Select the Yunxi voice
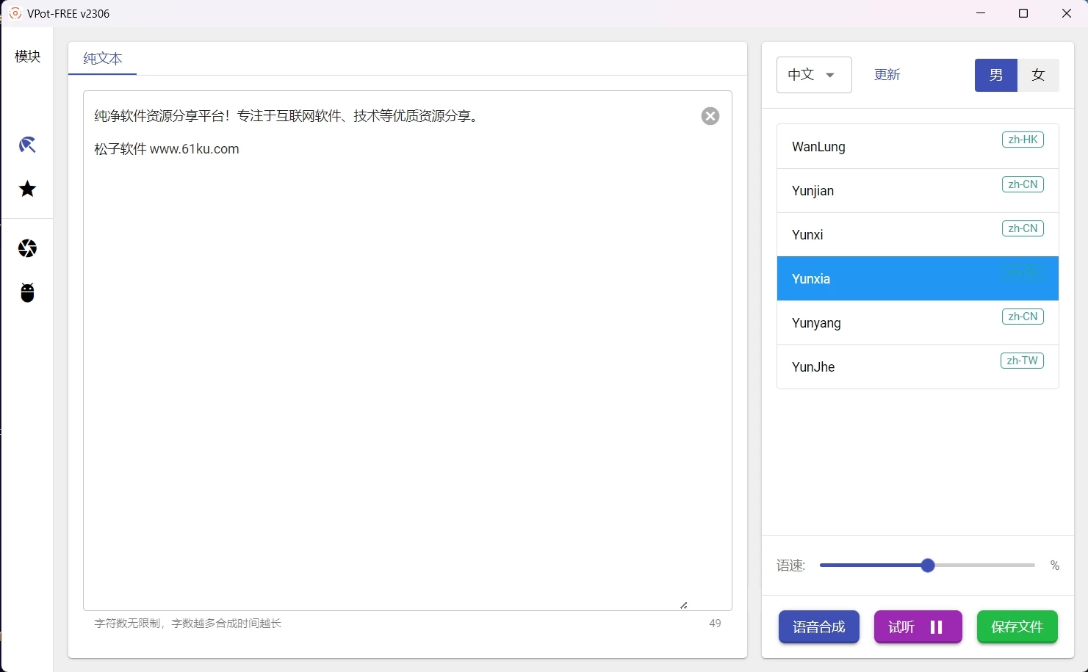This screenshot has height=672, width=1088. coord(918,234)
